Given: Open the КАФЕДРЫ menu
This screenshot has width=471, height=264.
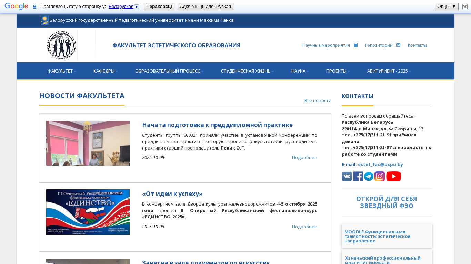Looking at the screenshot, I should point(106,71).
